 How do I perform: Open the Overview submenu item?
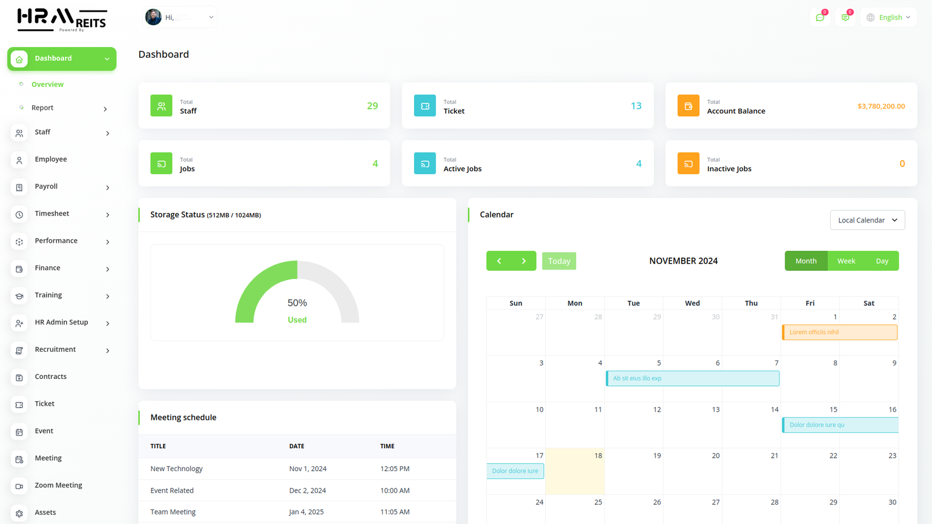tap(48, 84)
